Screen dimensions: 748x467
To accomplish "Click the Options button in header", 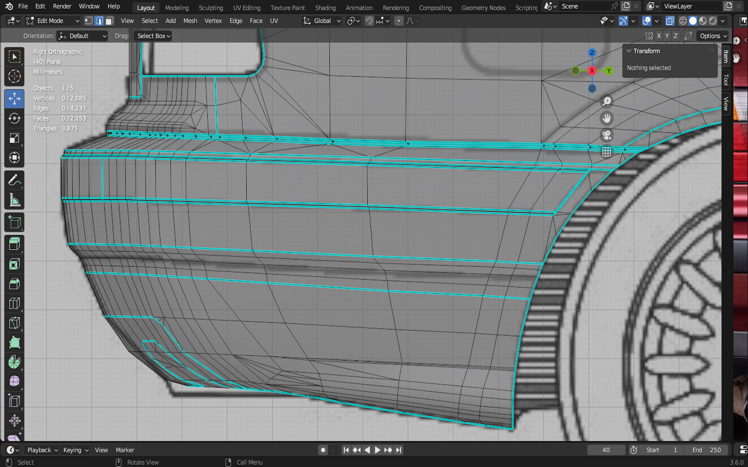I will tap(713, 36).
